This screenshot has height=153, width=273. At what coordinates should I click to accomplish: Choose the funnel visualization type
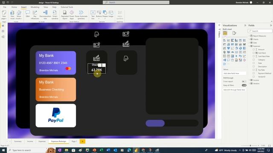pos(228,48)
